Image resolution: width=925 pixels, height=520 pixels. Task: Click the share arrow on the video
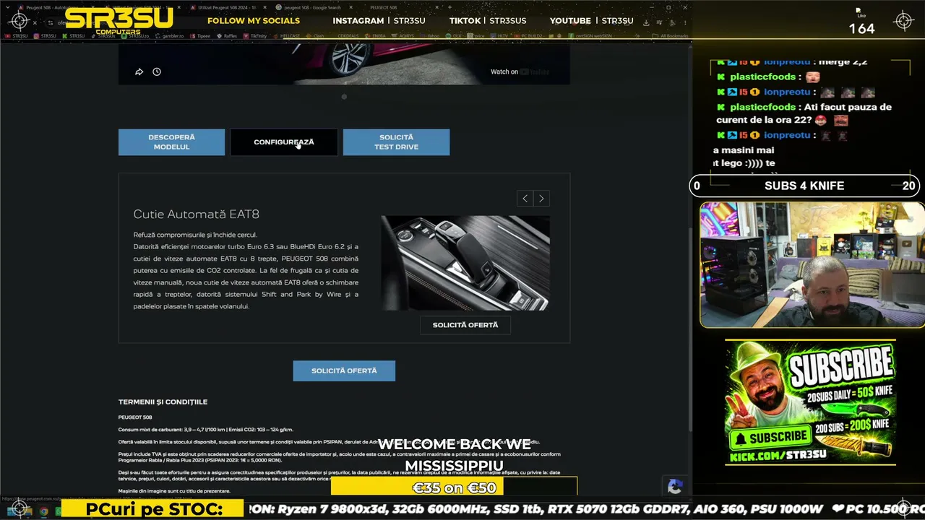(x=139, y=71)
